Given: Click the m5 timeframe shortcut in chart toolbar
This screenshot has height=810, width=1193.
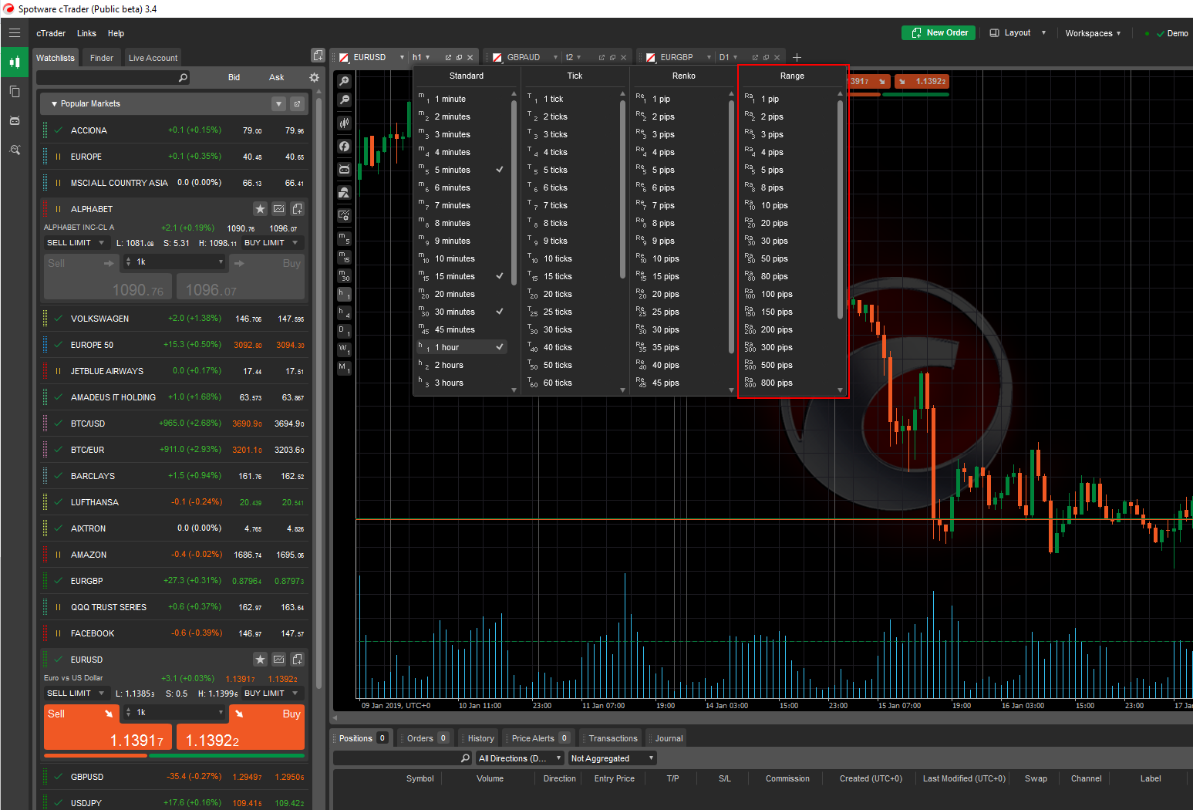Looking at the screenshot, I should [x=344, y=238].
